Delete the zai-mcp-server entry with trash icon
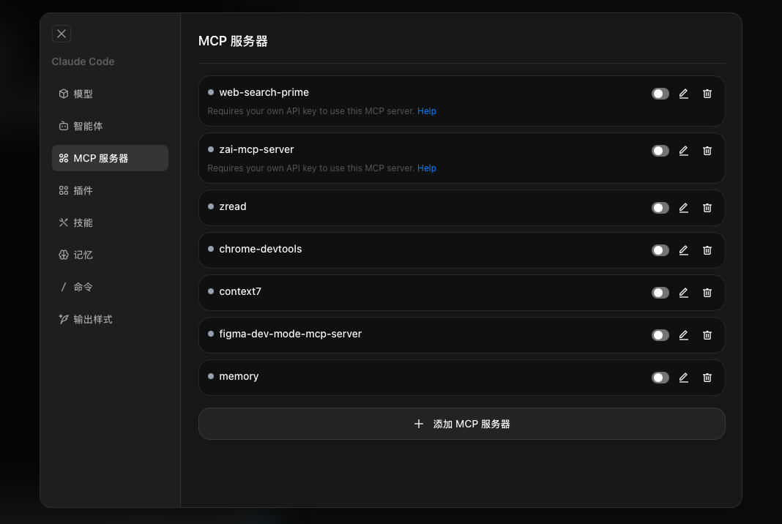Screen dimensions: 782x524 pos(707,151)
